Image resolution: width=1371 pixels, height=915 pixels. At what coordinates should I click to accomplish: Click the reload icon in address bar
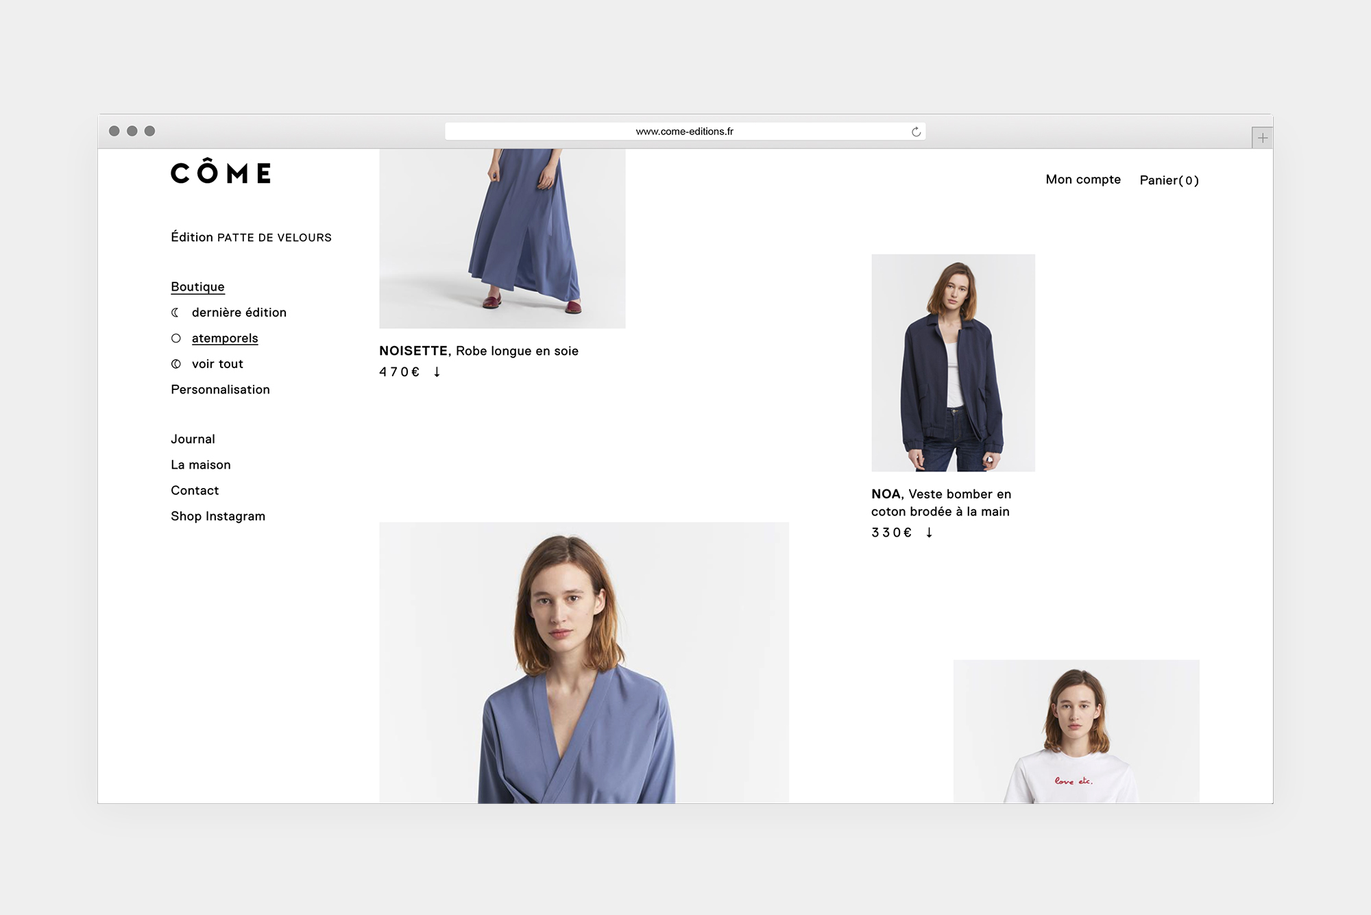[x=916, y=132]
